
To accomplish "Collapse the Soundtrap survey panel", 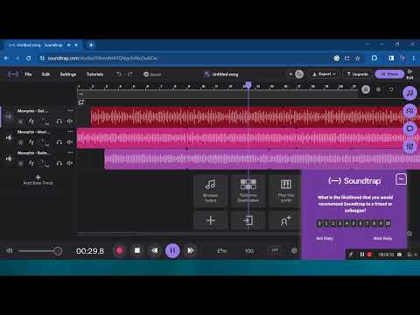I will point(401,179).
